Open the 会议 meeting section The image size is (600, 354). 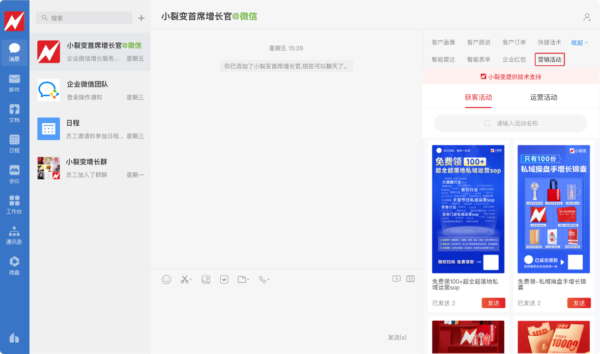tap(14, 174)
